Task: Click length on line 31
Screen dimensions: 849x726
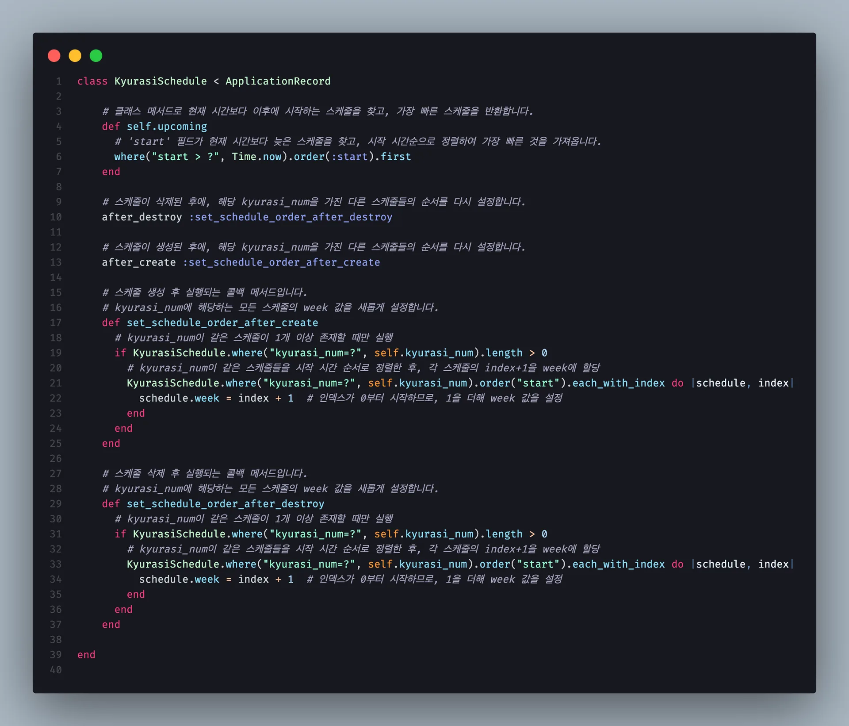Action: 504,534
